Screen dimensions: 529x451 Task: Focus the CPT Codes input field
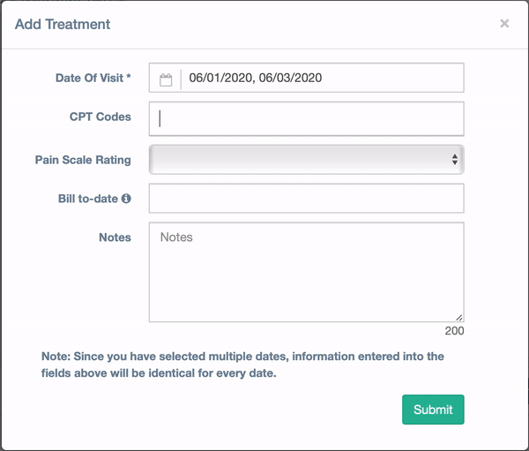click(x=306, y=119)
